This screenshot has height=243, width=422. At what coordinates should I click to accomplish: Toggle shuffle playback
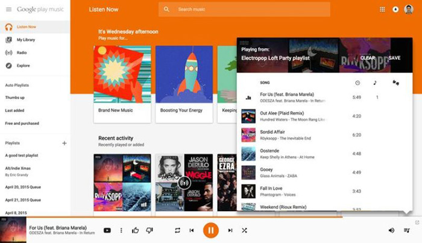[245, 230]
